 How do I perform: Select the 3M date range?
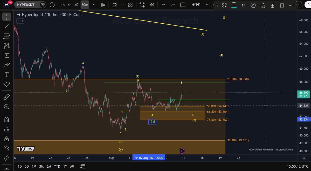click(x=41, y=166)
